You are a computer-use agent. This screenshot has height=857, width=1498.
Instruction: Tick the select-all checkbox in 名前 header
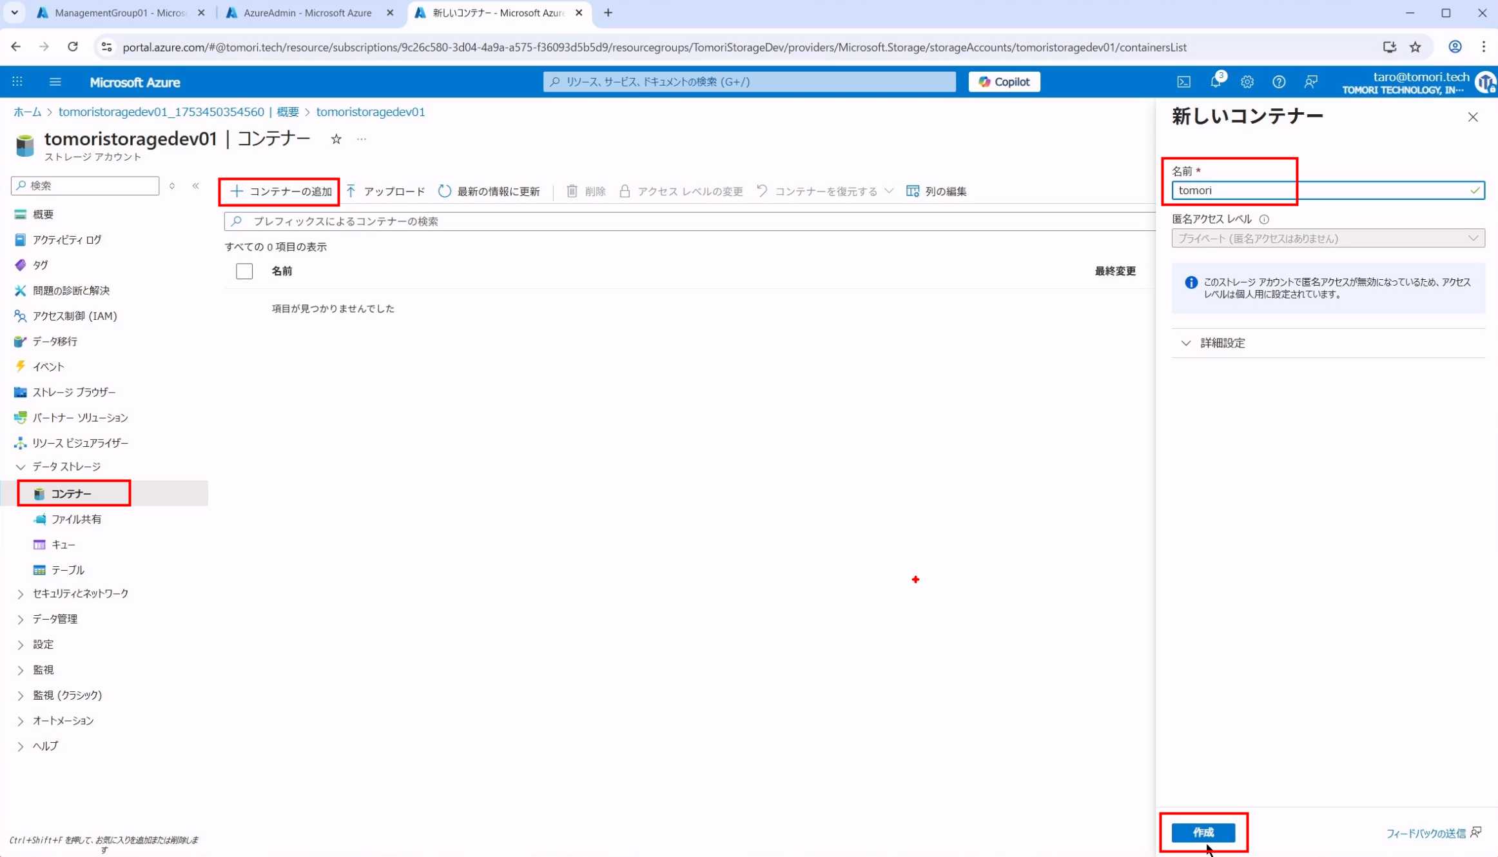tap(244, 271)
